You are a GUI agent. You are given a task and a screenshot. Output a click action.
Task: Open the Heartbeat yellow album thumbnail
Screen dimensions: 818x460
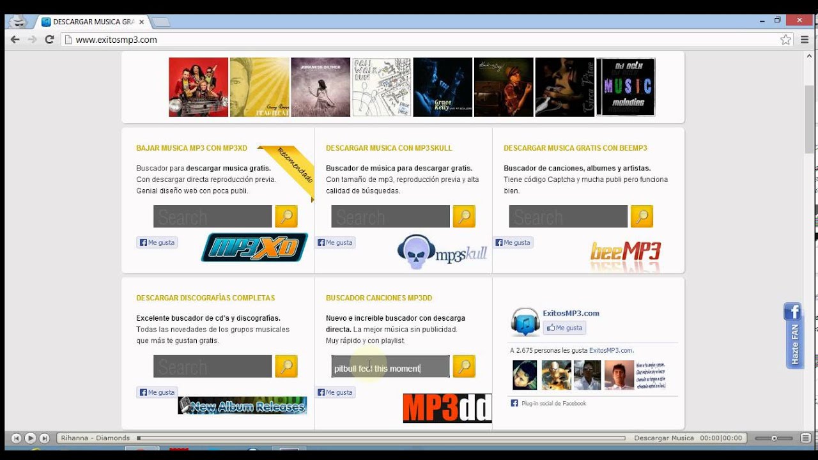tap(259, 87)
